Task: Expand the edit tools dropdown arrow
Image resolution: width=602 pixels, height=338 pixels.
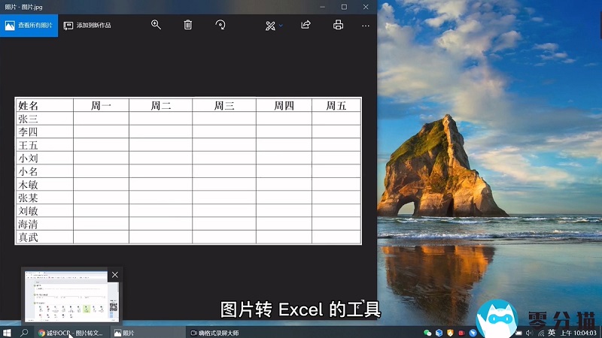Action: 281,26
